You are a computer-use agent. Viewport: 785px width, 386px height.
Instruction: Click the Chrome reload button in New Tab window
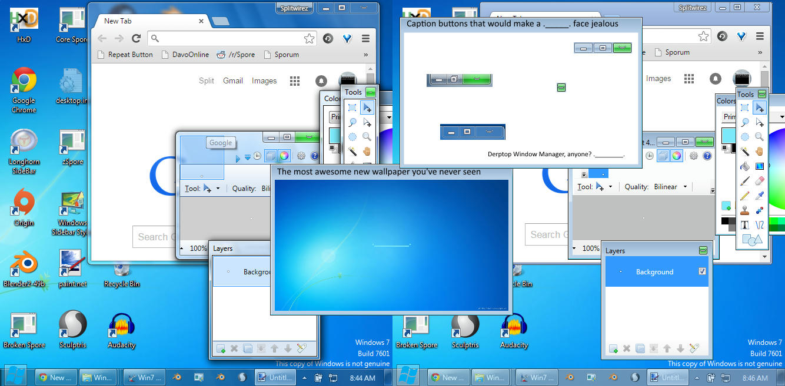point(136,38)
